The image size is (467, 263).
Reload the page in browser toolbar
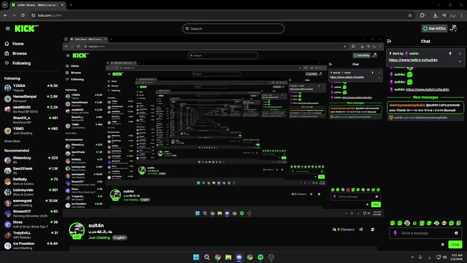coord(23,15)
